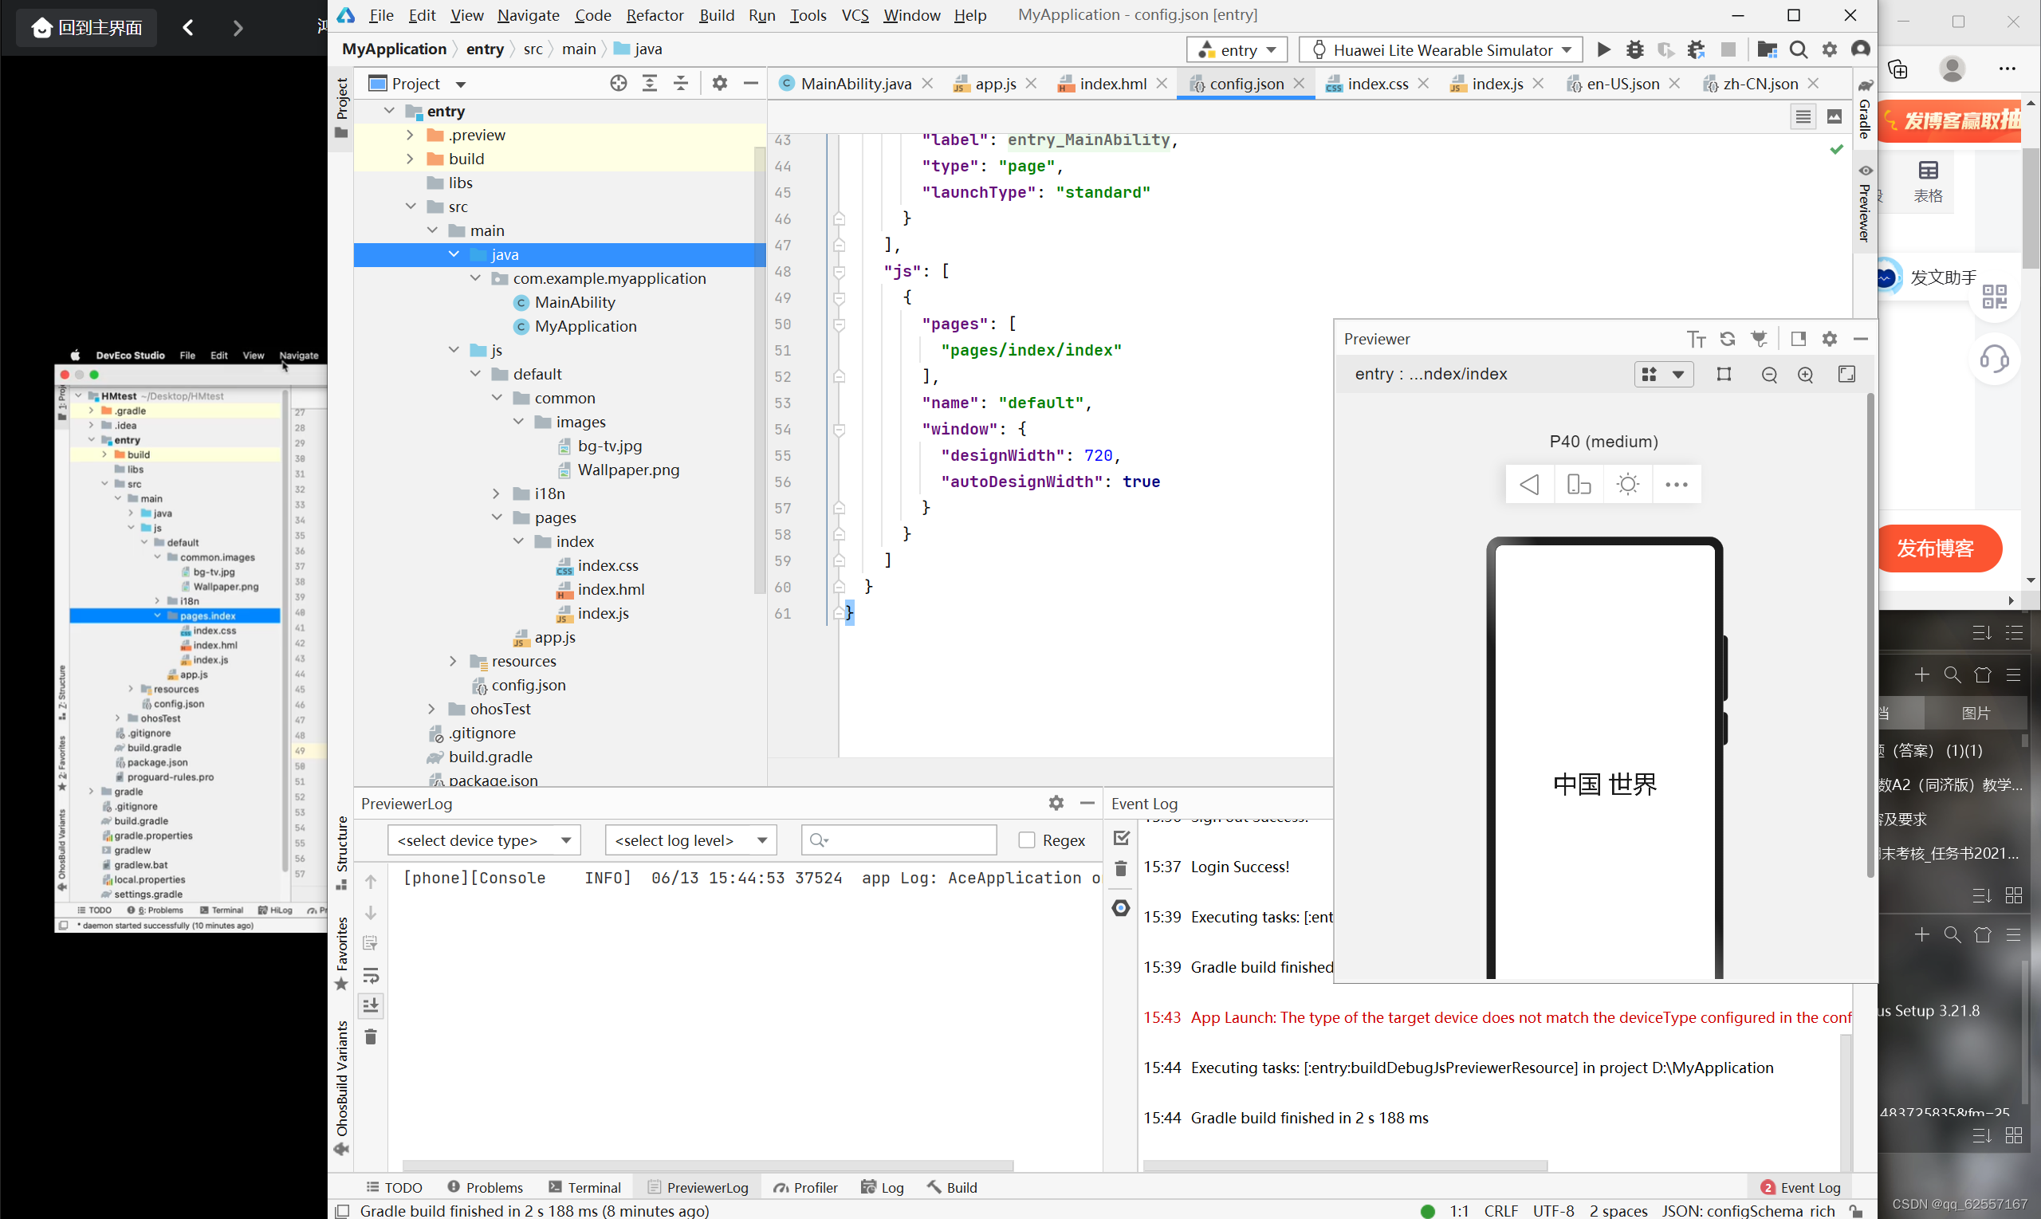The width and height of the screenshot is (2041, 1219).
Task: Click the Debug bug icon
Action: click(x=1634, y=49)
